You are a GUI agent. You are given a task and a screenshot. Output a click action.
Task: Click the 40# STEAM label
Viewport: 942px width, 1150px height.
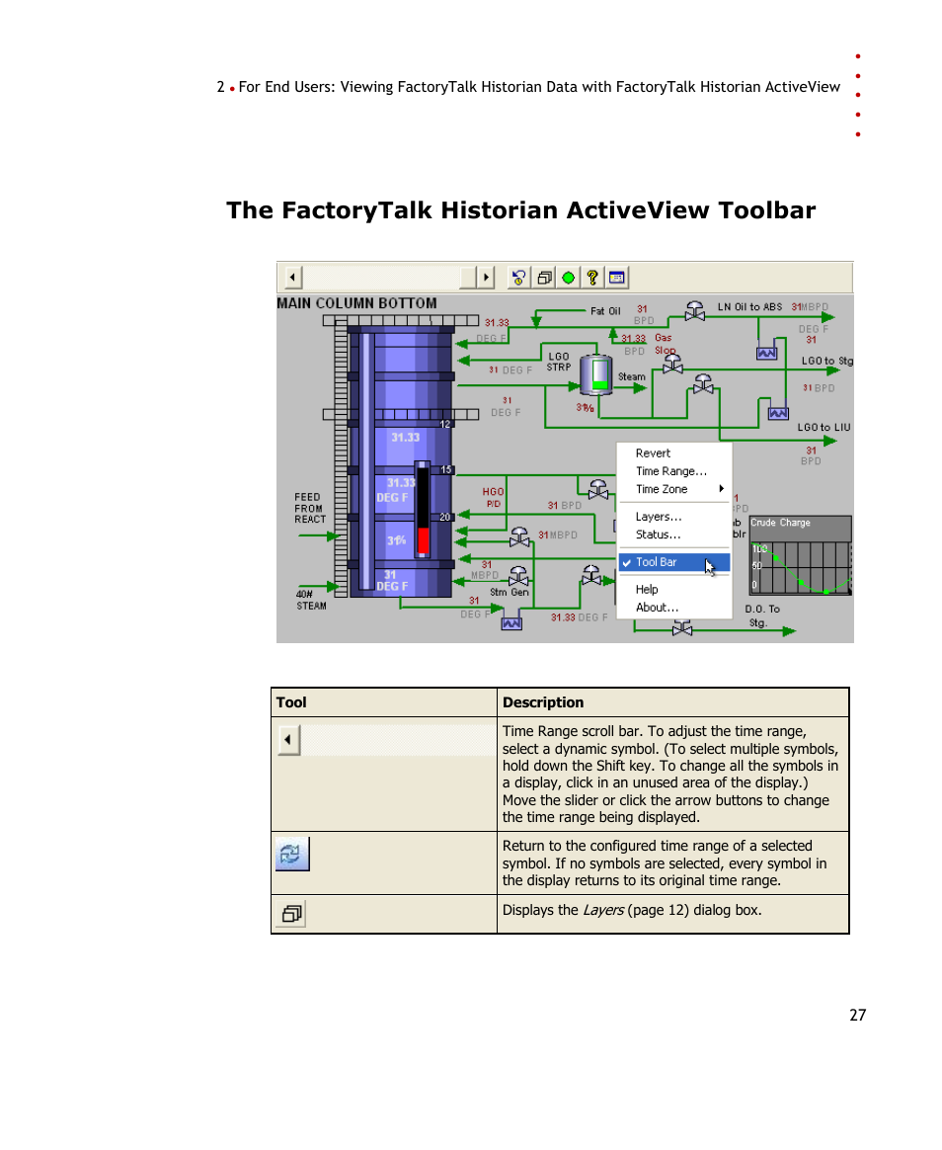click(312, 600)
